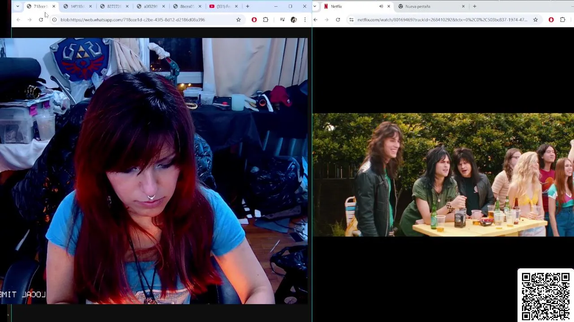Close the 8272728 tab

127,6
